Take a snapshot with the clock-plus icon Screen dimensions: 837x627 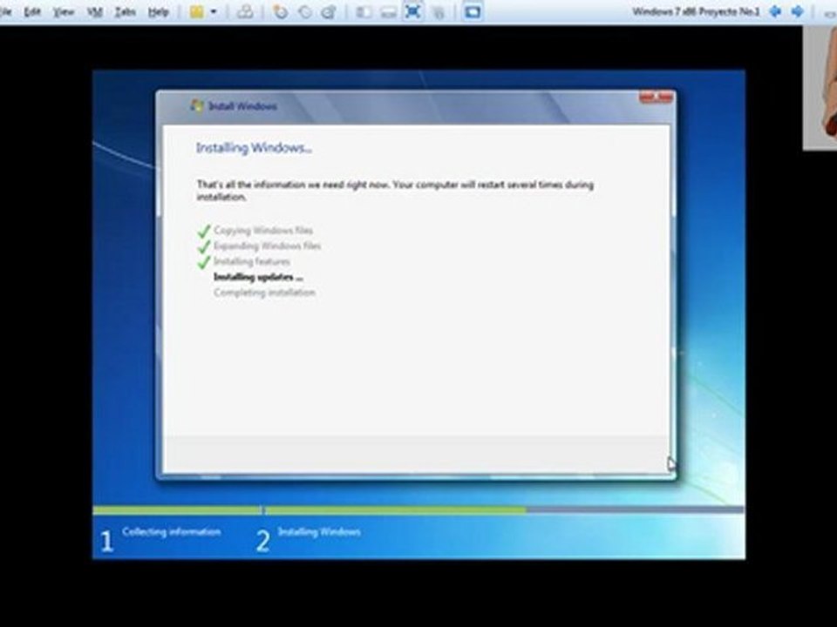pyautogui.click(x=280, y=11)
